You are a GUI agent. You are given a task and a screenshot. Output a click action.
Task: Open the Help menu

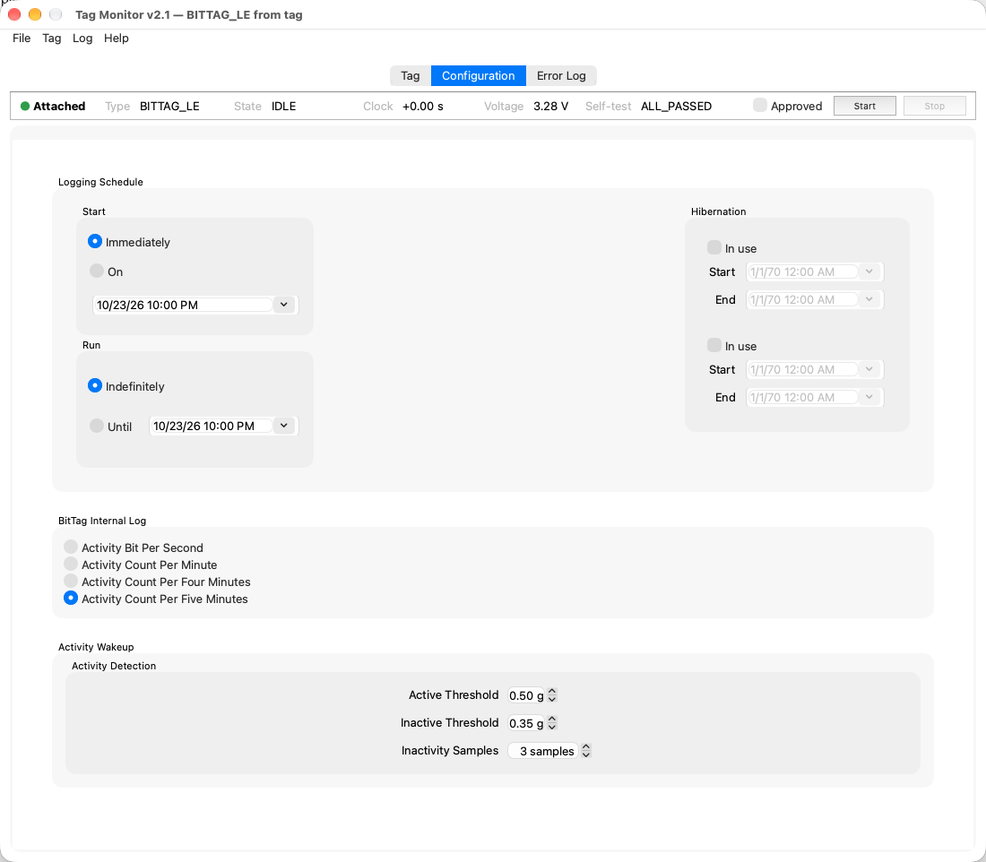(117, 39)
